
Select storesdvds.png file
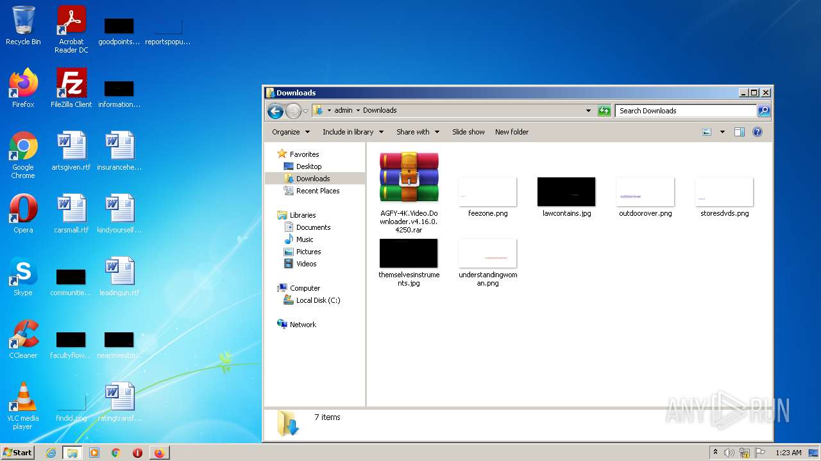coord(724,197)
